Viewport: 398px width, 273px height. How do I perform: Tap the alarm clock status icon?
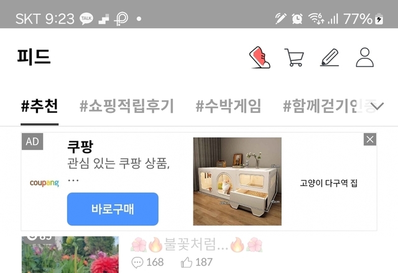[x=297, y=19]
